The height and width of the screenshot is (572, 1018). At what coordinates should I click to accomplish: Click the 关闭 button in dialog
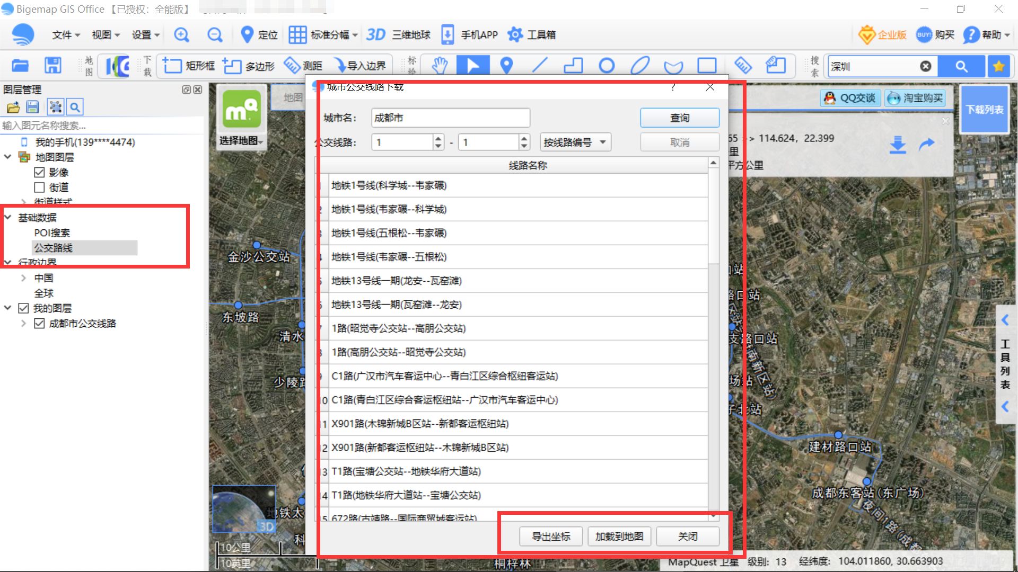point(688,537)
